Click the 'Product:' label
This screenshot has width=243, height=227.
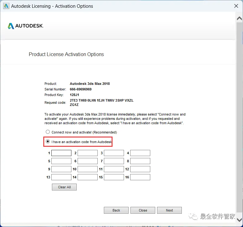(51, 84)
